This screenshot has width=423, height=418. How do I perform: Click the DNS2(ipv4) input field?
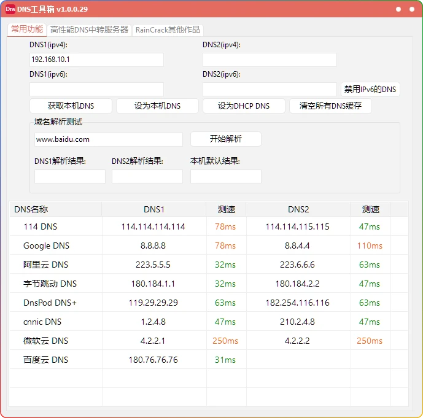(x=270, y=60)
